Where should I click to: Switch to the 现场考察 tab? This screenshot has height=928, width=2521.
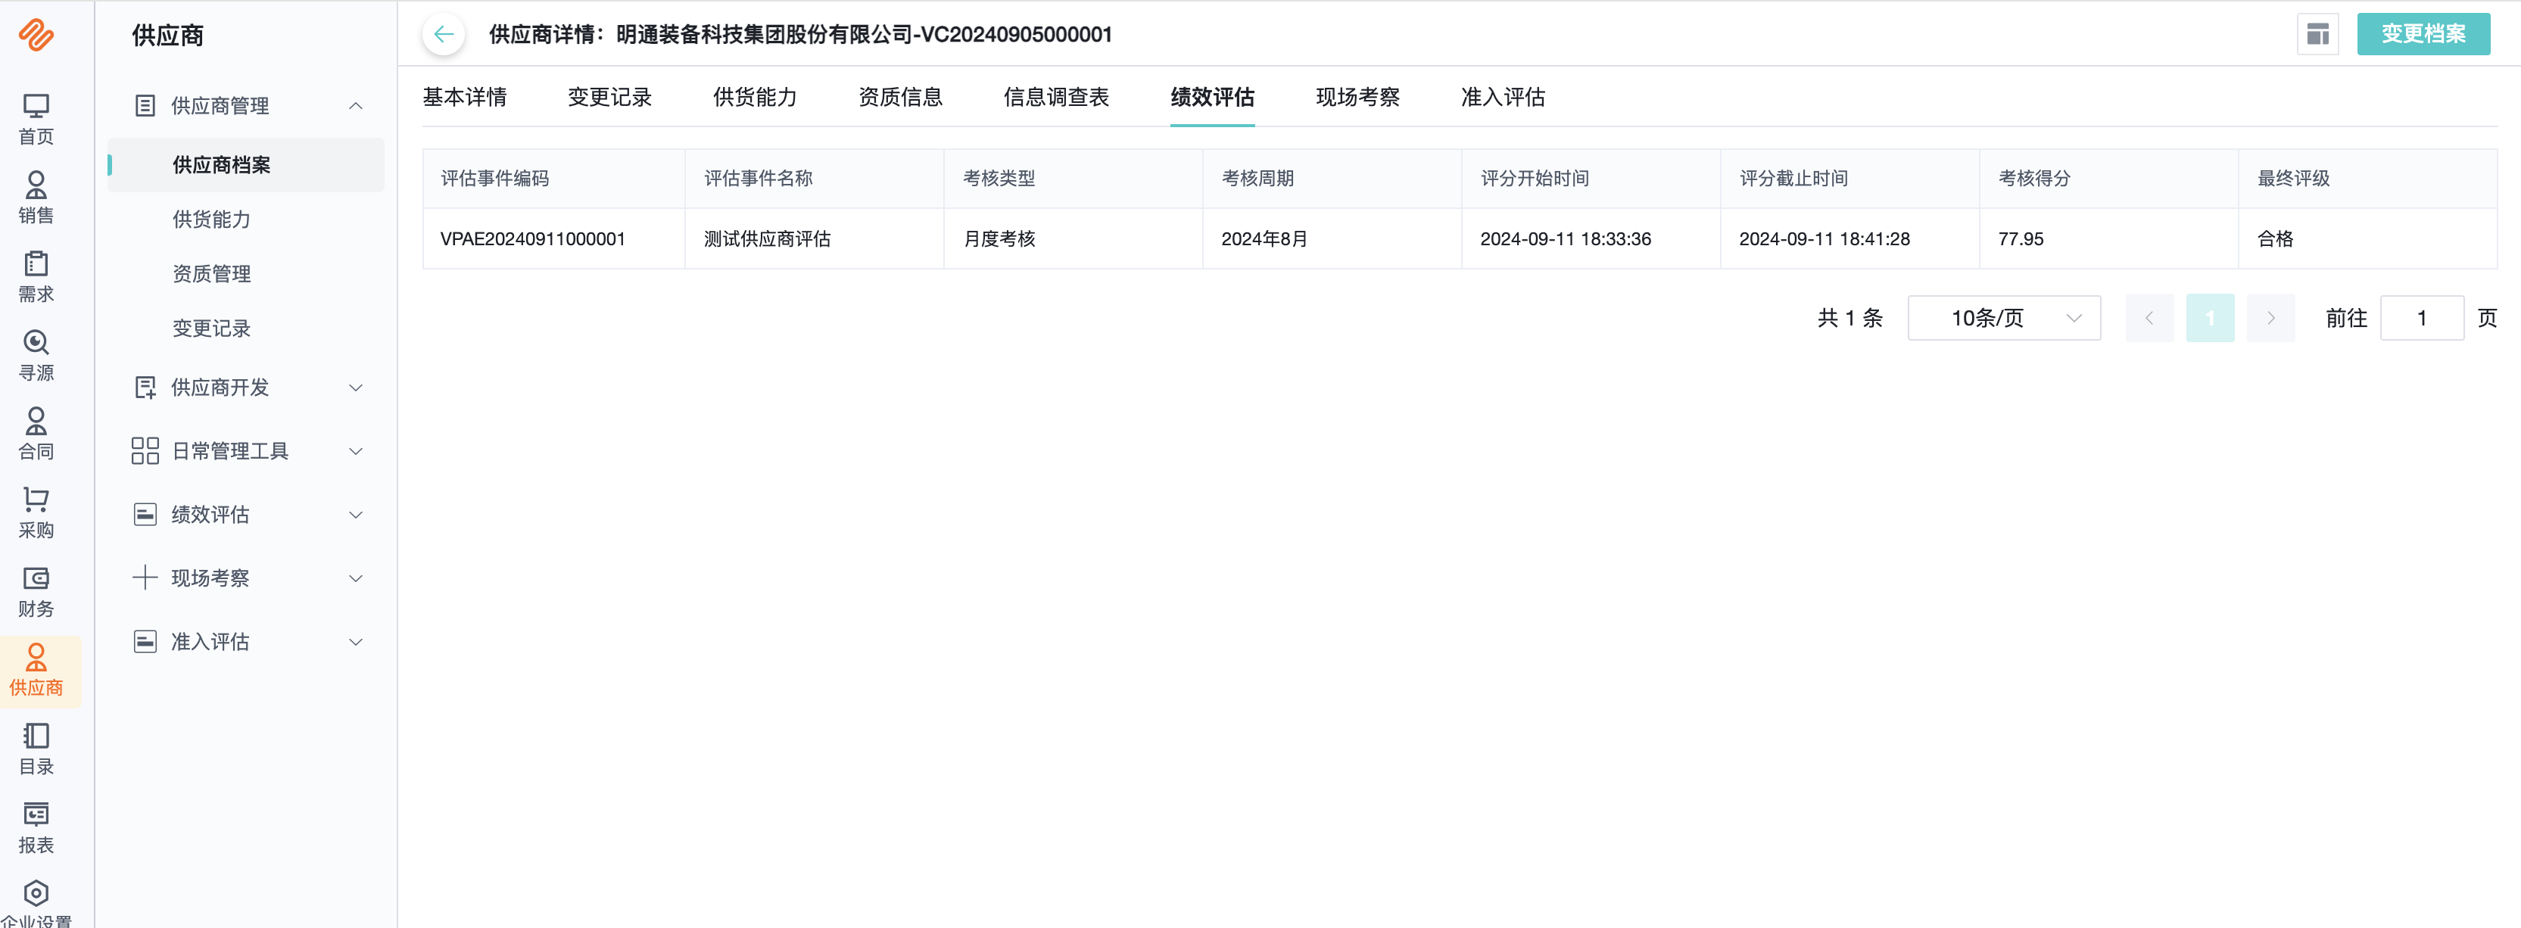[1357, 97]
